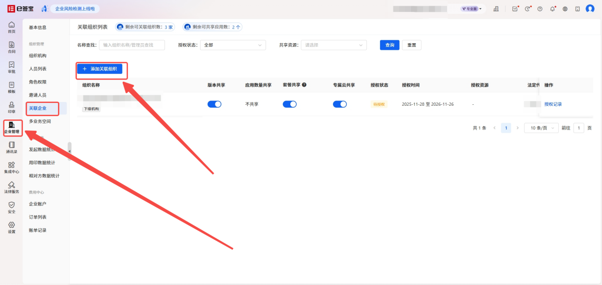The width and height of the screenshot is (602, 285).
Task: Expand the 授权状态 dropdown
Action: pos(232,45)
